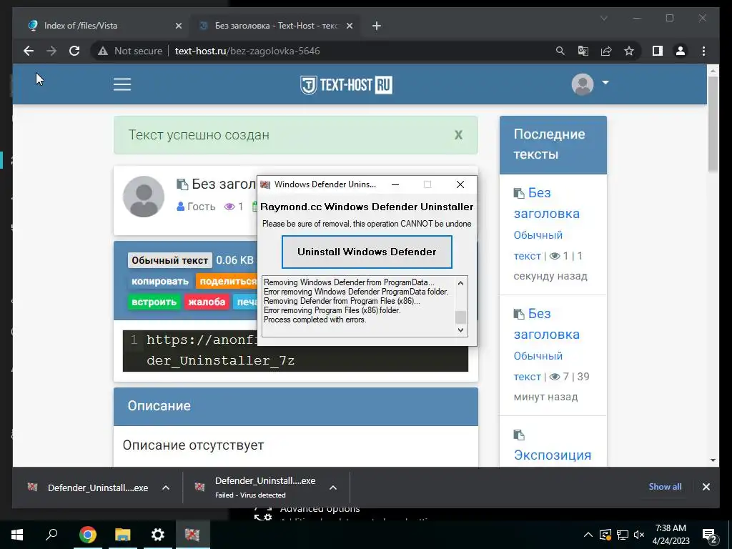
Task: Close the Index of /files/Vista tab
Action: pos(178,26)
